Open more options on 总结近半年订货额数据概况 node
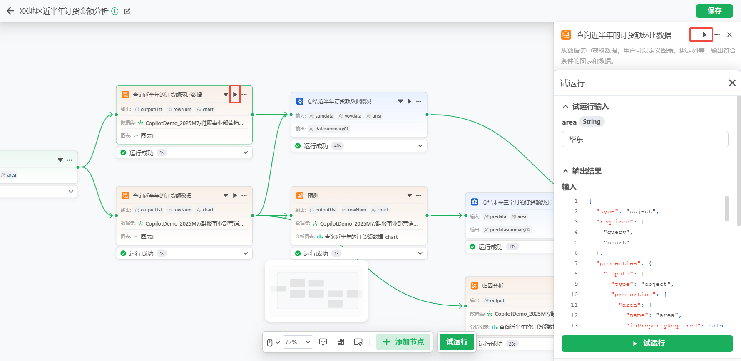 (x=419, y=101)
